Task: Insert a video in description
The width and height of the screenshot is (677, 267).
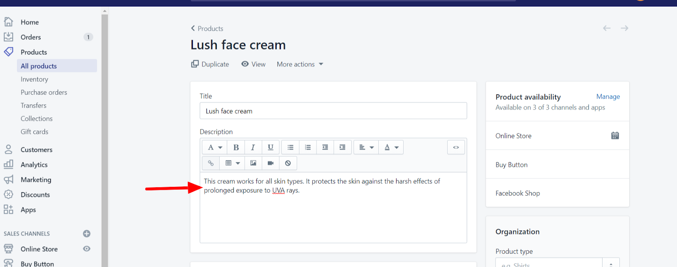Action: pos(270,163)
